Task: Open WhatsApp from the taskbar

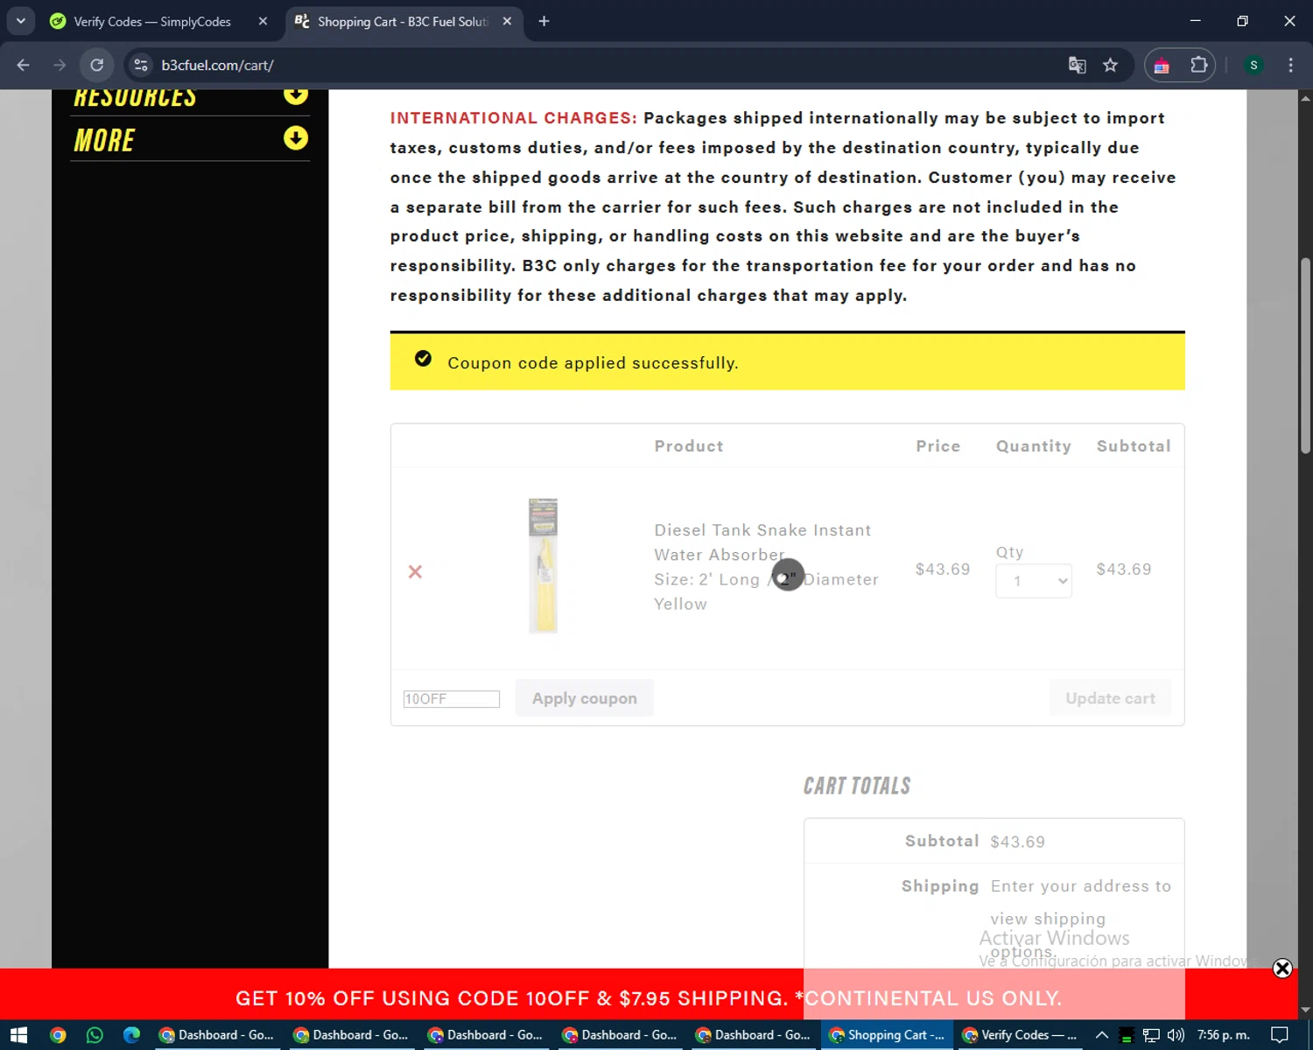Action: tap(95, 1035)
